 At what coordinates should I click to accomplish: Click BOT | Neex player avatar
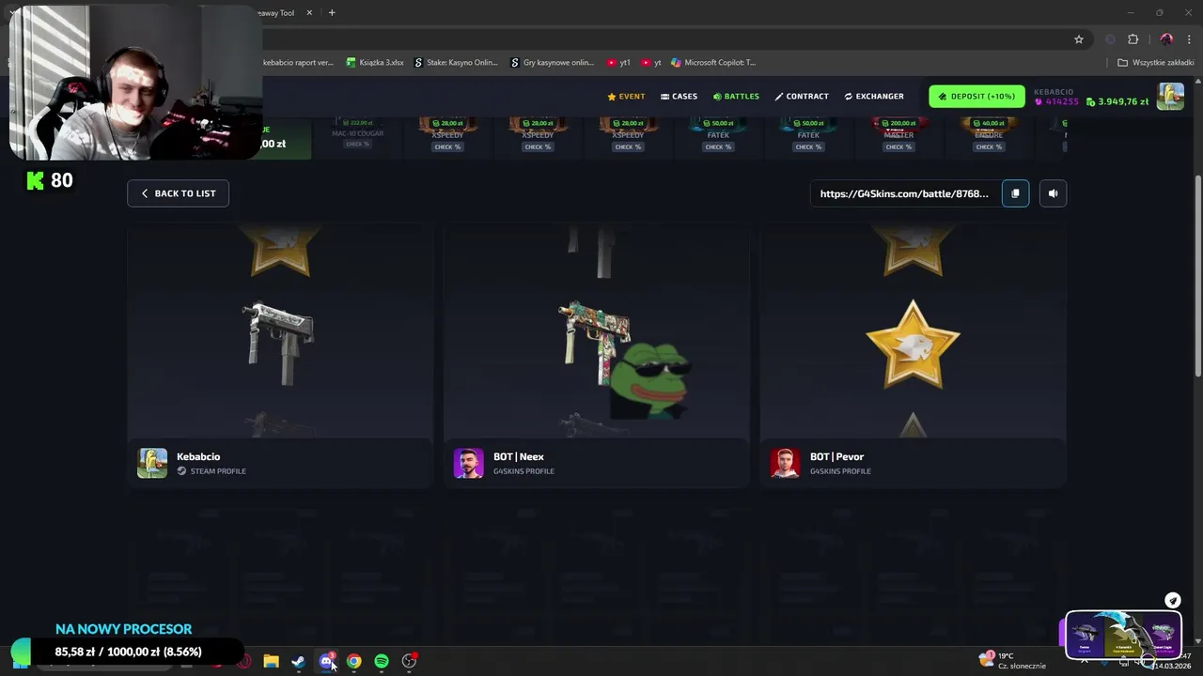(x=468, y=463)
